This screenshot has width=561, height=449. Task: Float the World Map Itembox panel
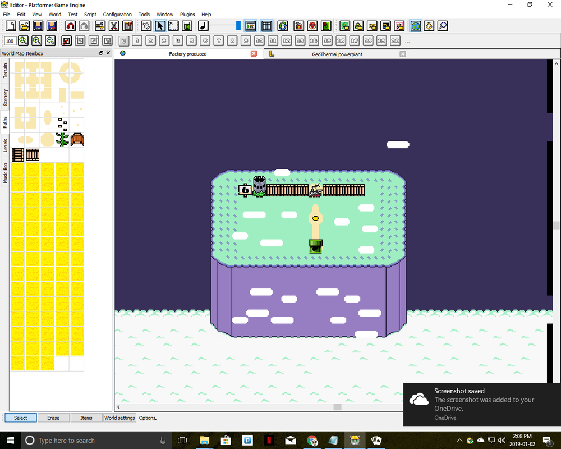click(101, 53)
